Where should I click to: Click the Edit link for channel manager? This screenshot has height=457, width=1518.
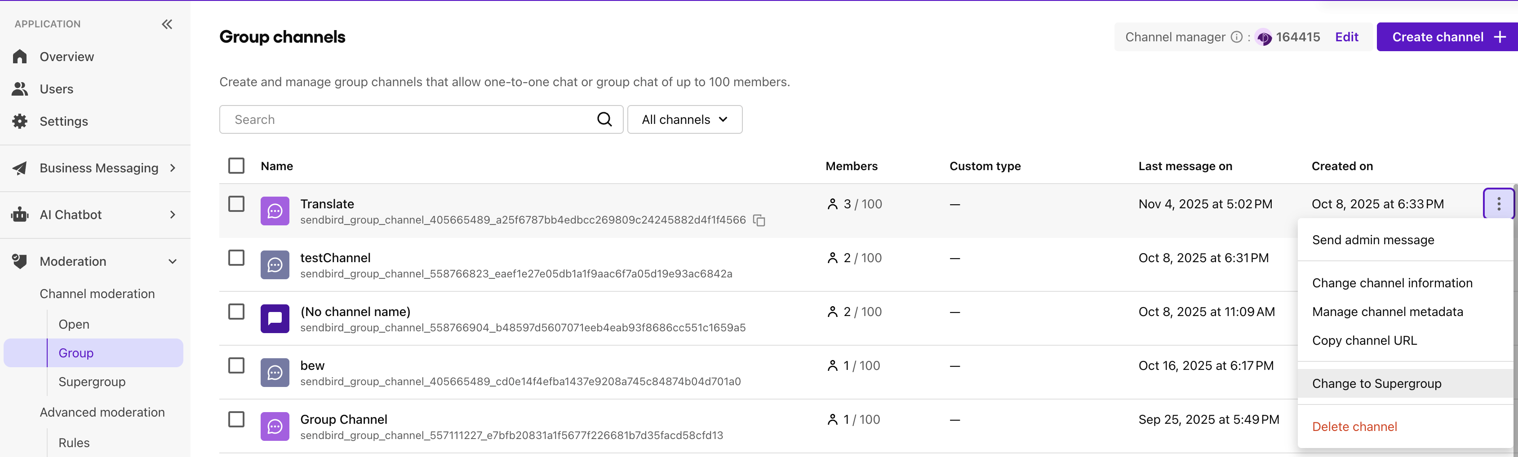1346,37
